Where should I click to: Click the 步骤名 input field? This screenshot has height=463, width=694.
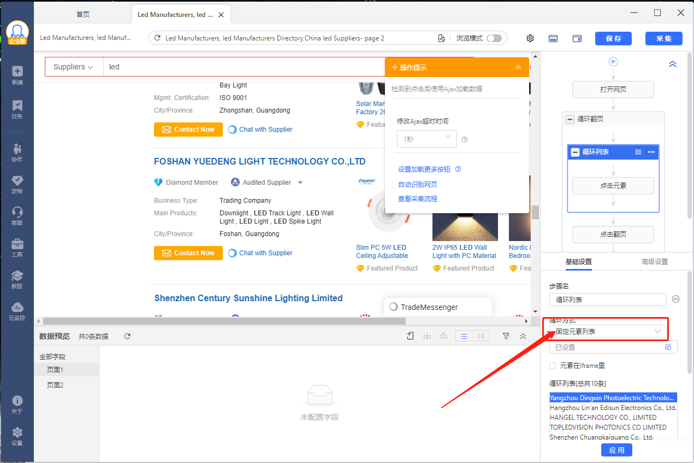[608, 300]
